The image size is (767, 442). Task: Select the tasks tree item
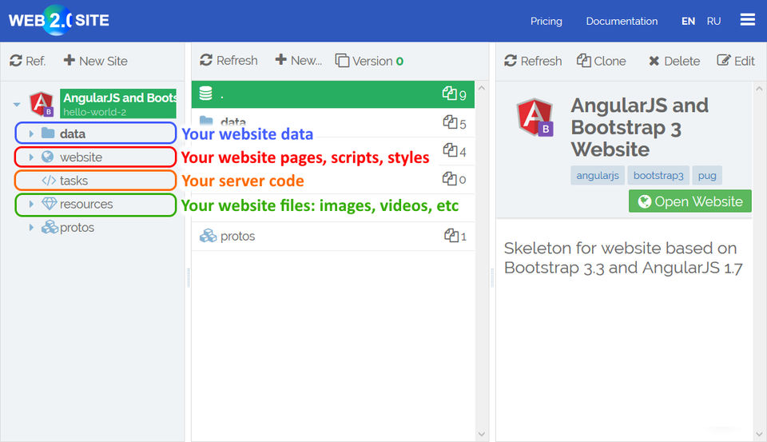point(74,181)
